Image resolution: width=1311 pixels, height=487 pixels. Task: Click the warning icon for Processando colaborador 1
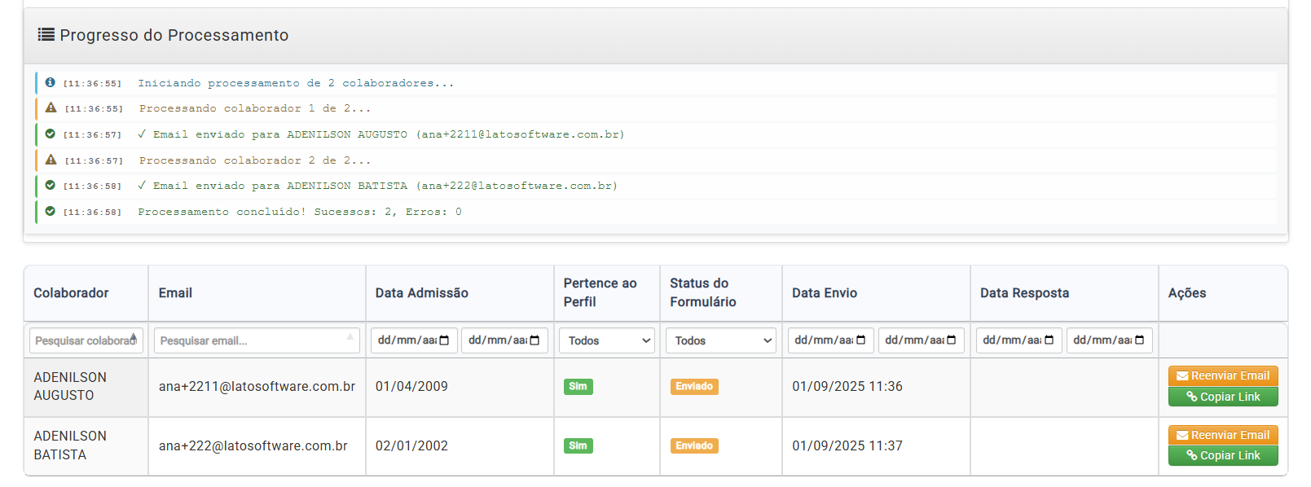(x=51, y=107)
